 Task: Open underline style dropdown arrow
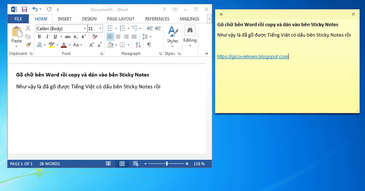tap(61, 37)
